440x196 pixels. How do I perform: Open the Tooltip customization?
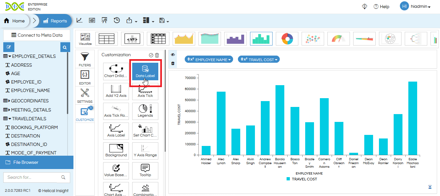[x=145, y=171]
